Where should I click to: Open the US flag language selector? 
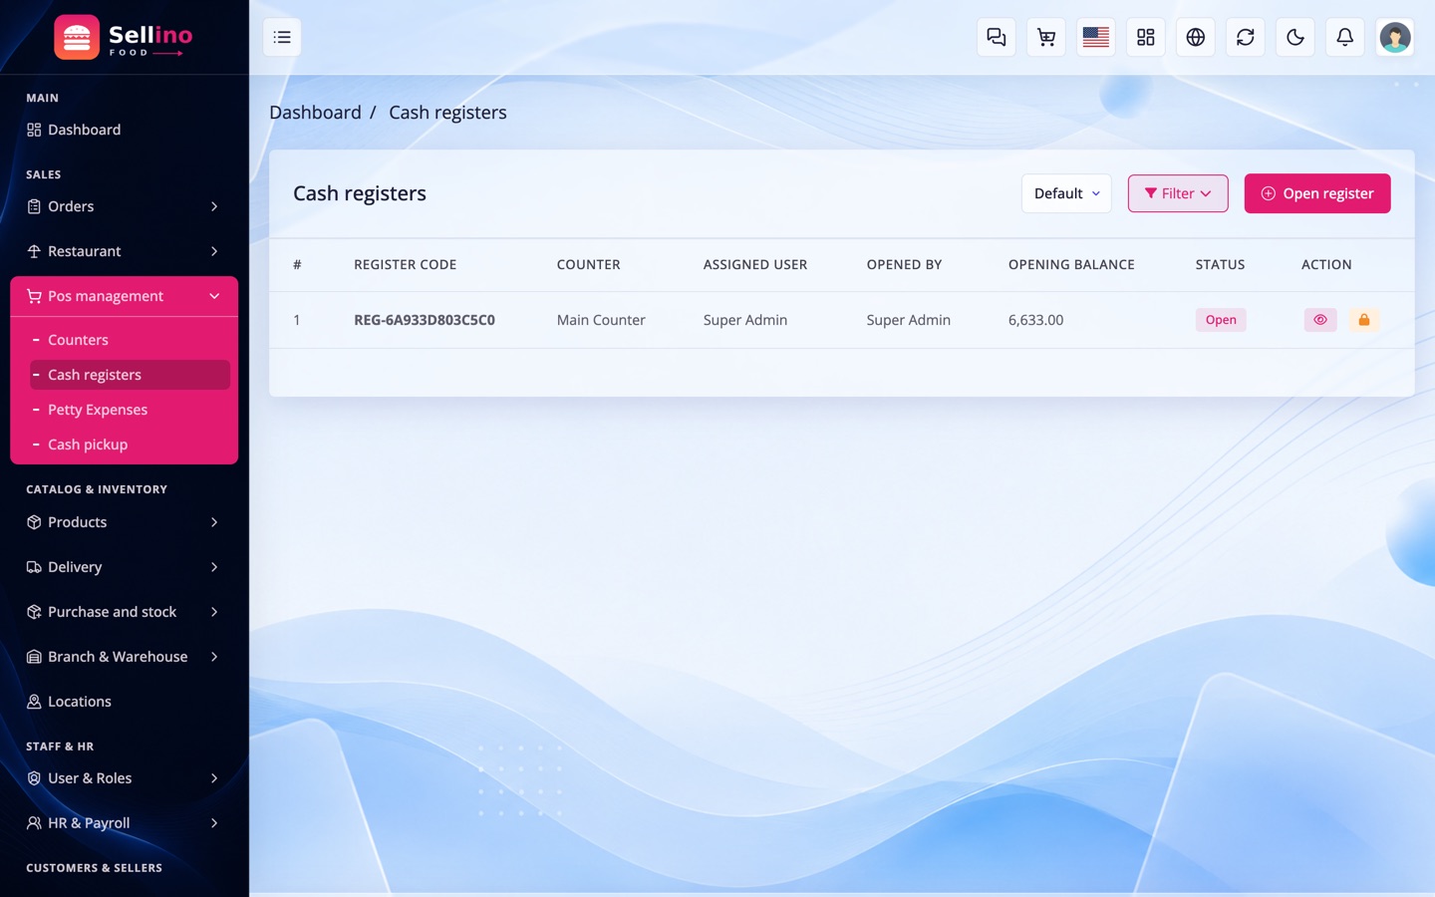(x=1096, y=37)
